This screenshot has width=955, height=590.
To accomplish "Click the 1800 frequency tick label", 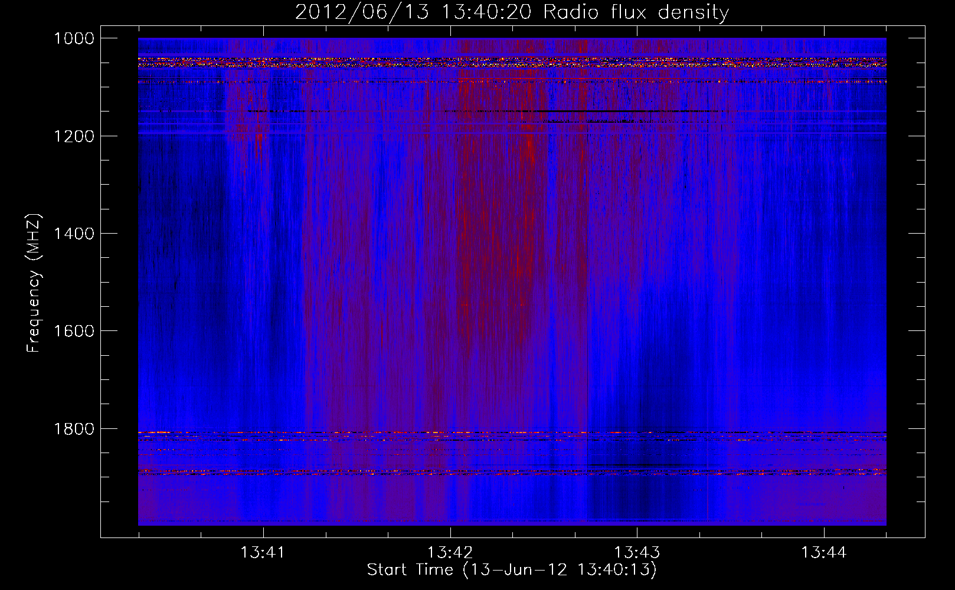I will [74, 429].
